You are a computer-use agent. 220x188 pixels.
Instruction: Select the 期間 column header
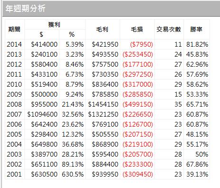tap(14, 30)
